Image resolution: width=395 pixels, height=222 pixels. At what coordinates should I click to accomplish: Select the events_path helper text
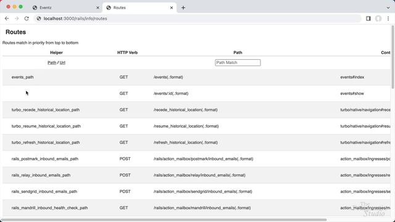pyautogui.click(x=22, y=77)
